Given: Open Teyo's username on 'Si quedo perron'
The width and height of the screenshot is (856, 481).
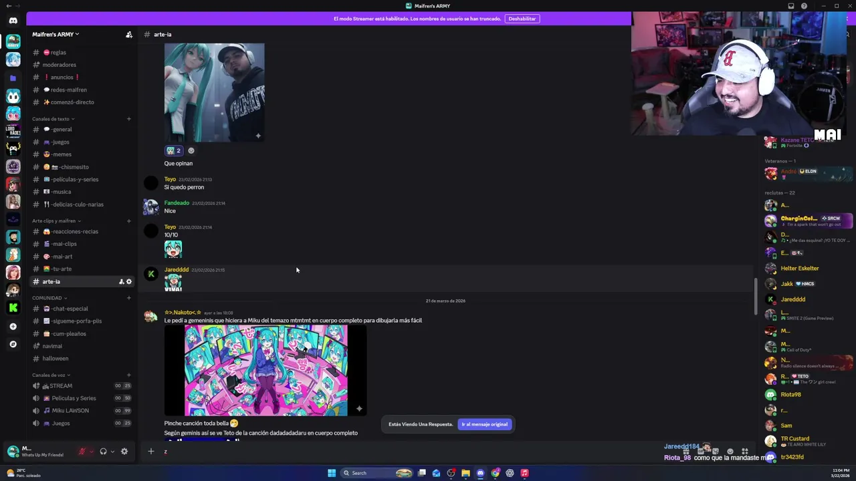Looking at the screenshot, I should tap(170, 180).
